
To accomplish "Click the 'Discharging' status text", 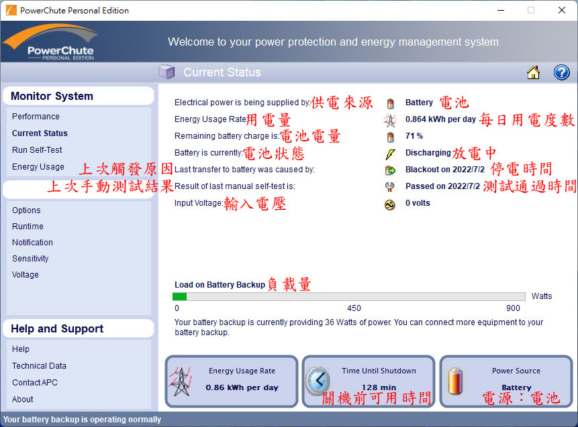I will (x=428, y=153).
